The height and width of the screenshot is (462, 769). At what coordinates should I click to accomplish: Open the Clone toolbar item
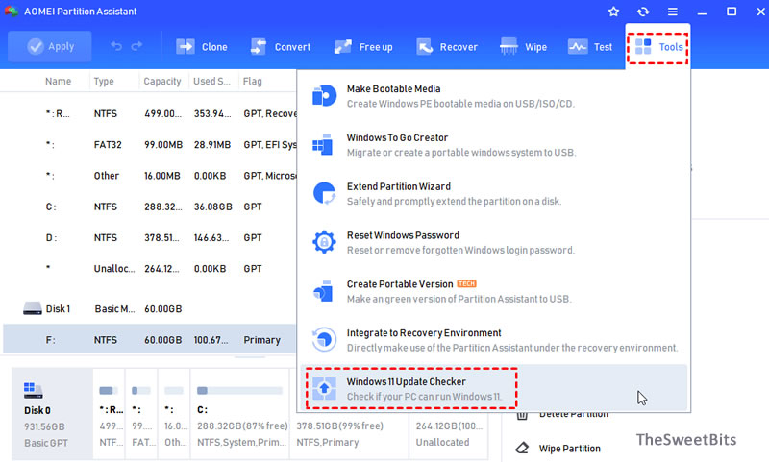[202, 47]
